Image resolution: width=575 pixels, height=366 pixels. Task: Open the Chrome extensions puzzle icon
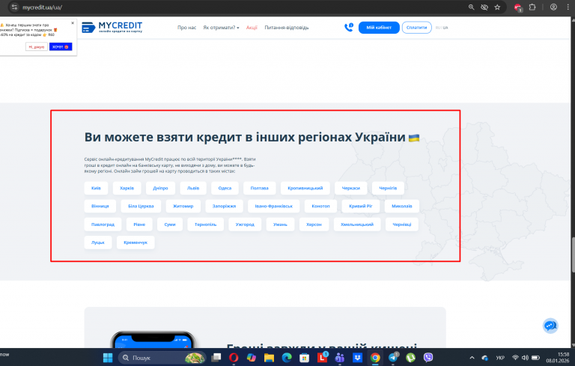point(532,7)
